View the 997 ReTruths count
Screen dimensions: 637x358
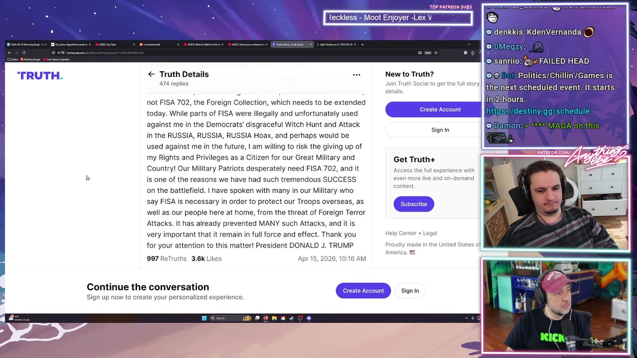(167, 259)
